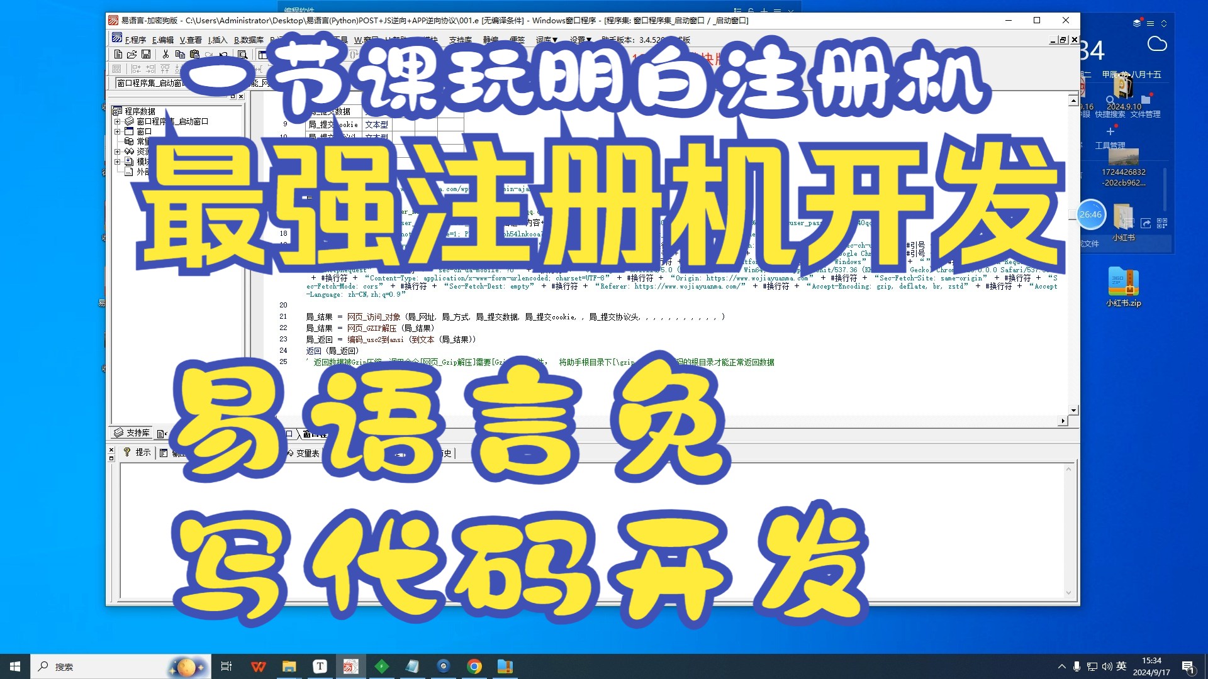Click the code editor scroll up arrow
This screenshot has width=1208, height=679.
1073,100
